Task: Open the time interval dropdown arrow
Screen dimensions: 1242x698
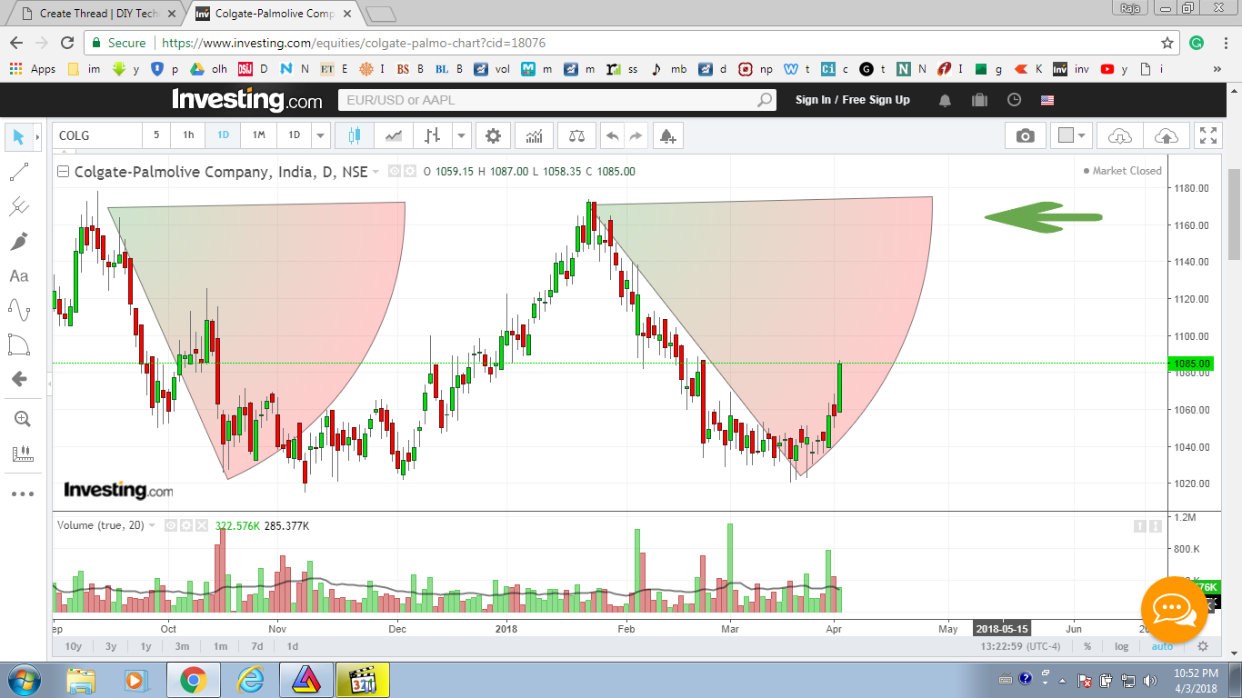Action: (x=320, y=135)
